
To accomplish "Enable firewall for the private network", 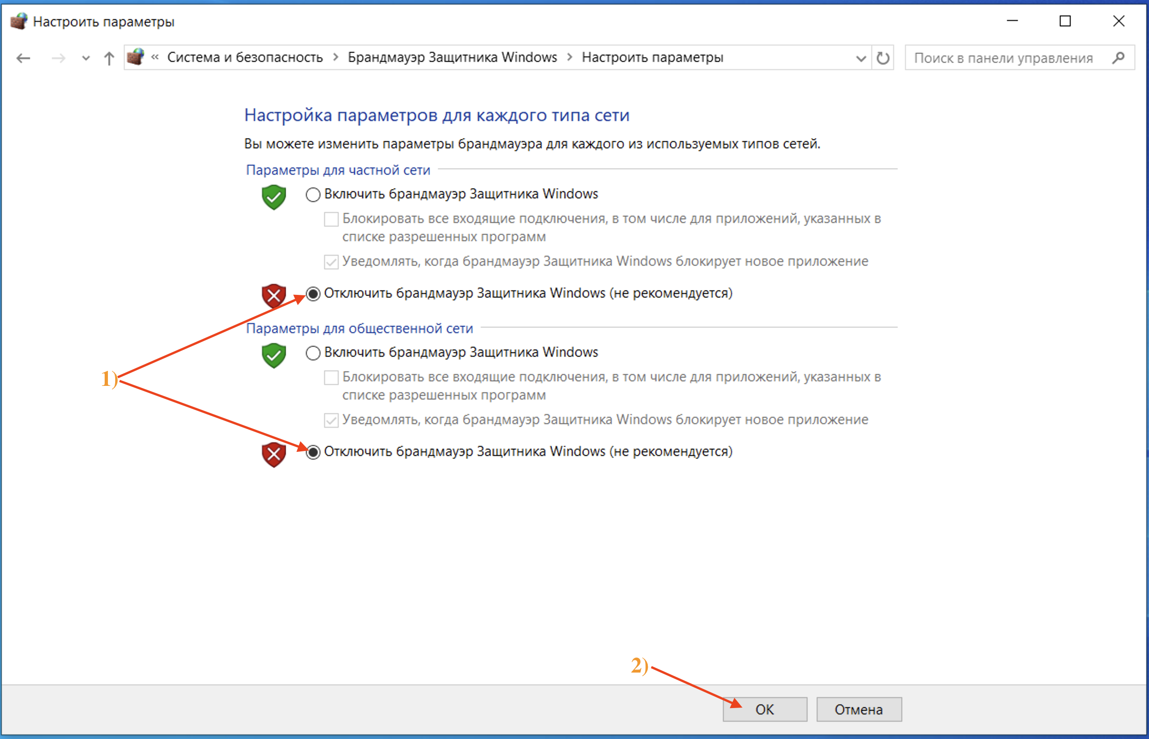I will (313, 194).
